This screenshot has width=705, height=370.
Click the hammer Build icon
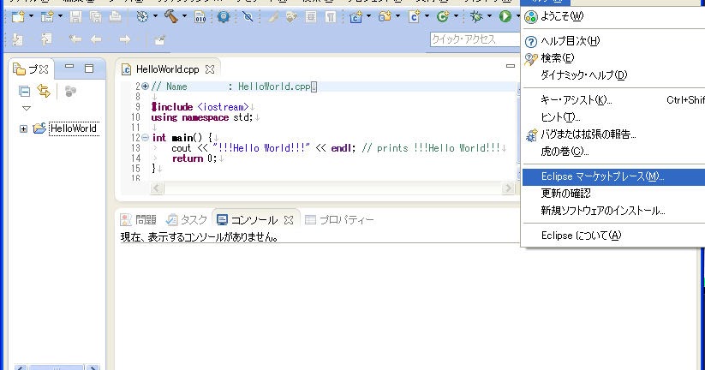(x=170, y=17)
